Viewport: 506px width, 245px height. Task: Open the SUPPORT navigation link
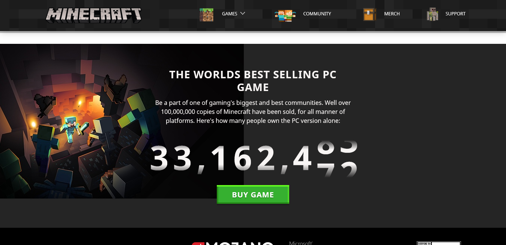455,13
